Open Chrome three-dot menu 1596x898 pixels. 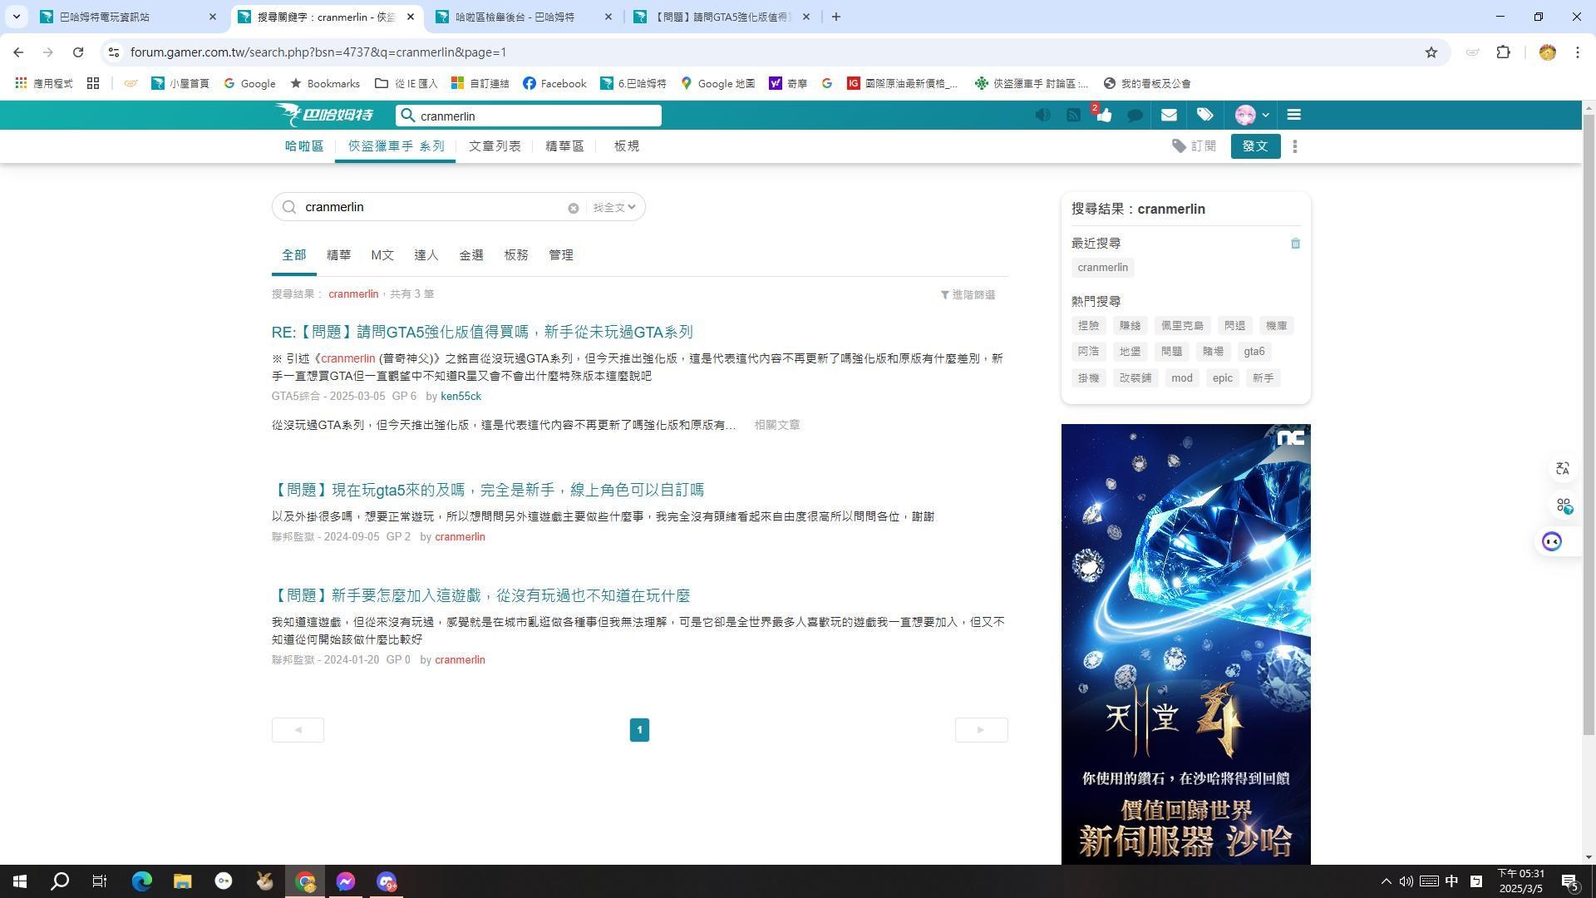1577,52
